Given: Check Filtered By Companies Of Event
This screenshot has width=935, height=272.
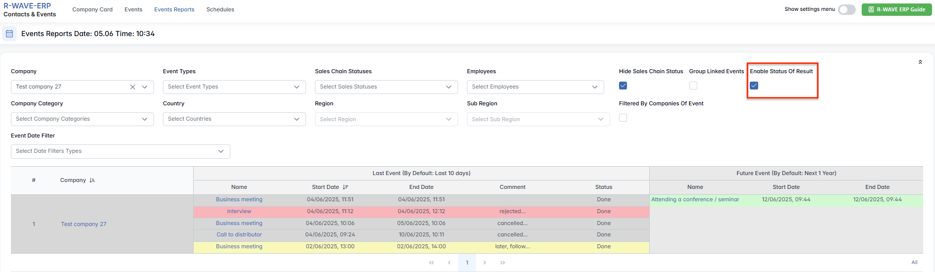Looking at the screenshot, I should point(623,118).
